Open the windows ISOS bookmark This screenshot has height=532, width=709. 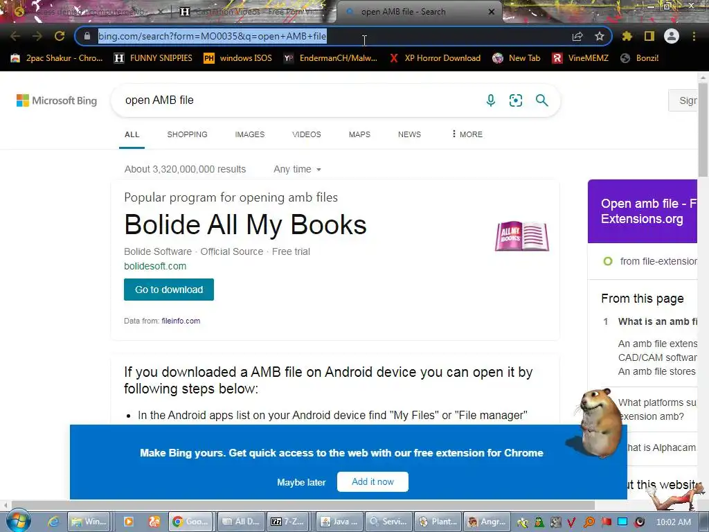[238, 58]
